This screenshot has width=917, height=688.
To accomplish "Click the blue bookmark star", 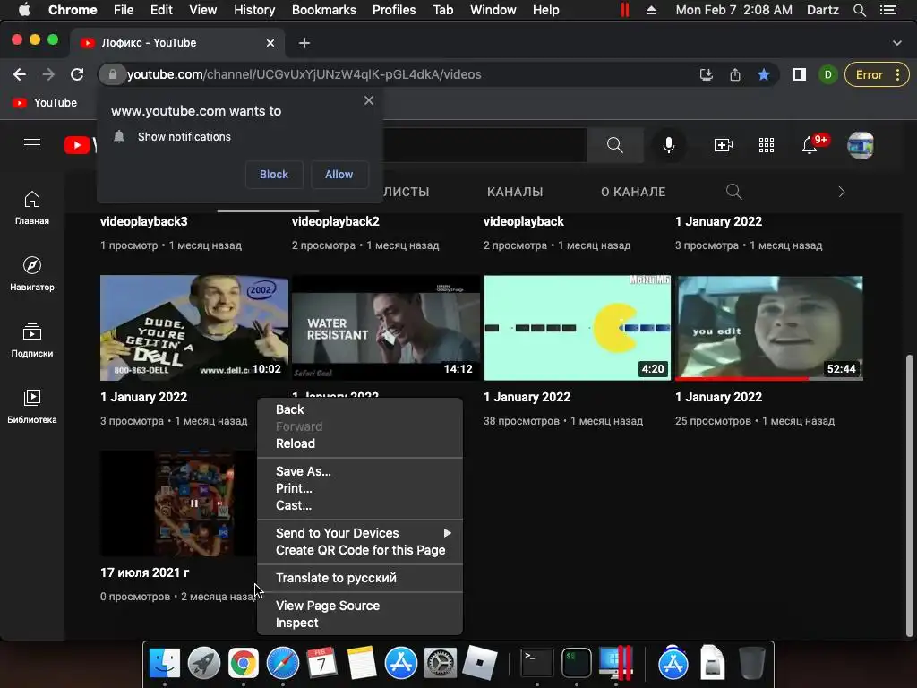I will point(764,74).
